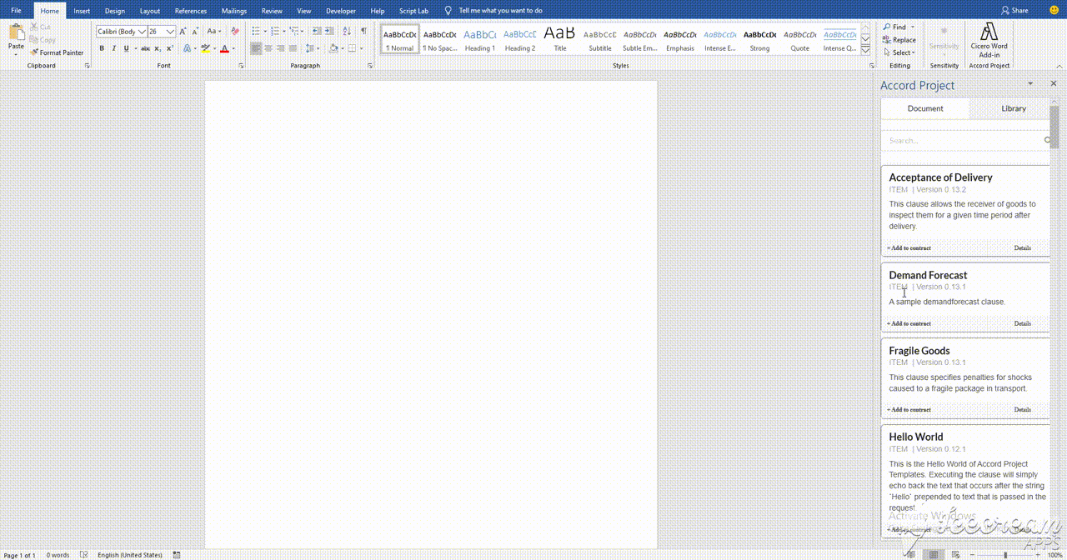Image resolution: width=1067 pixels, height=560 pixels.
Task: Add Acceptance of Delivery to contract
Action: pos(909,248)
